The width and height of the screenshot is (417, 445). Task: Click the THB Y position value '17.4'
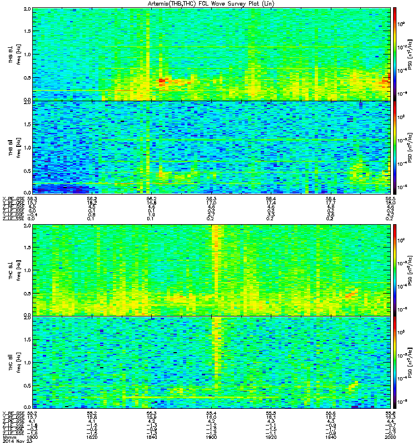271,203
